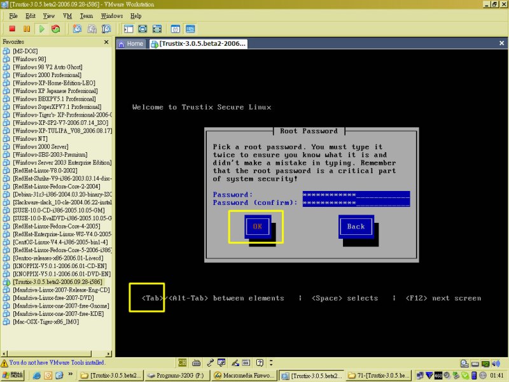Close the current VM tab
509x382 pixels.
coord(501,43)
